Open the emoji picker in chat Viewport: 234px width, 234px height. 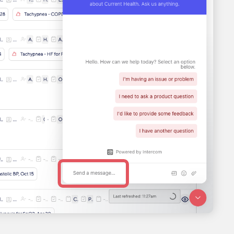click(x=184, y=173)
